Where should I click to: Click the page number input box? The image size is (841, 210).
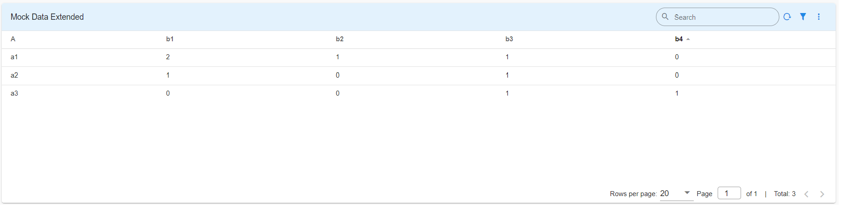[x=729, y=193]
